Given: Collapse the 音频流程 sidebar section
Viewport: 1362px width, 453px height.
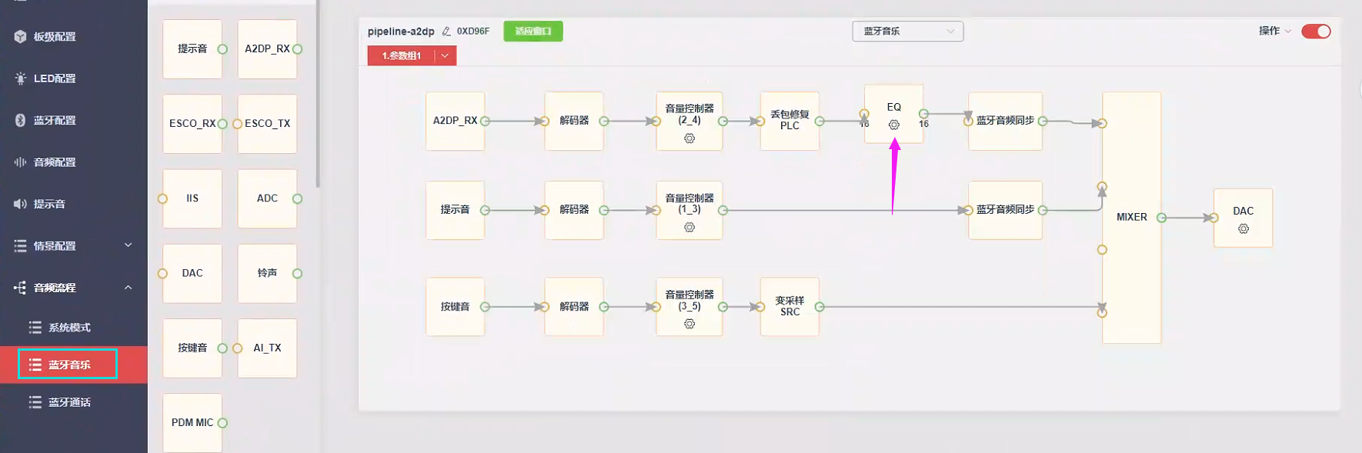Looking at the screenshot, I should click(x=74, y=288).
